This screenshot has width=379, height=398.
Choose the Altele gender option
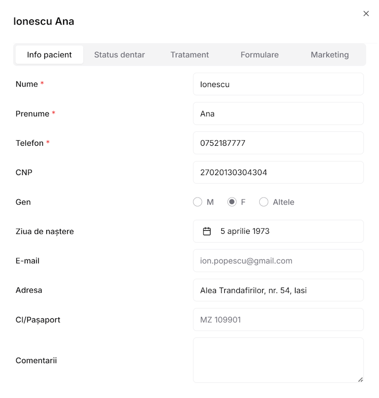264,202
